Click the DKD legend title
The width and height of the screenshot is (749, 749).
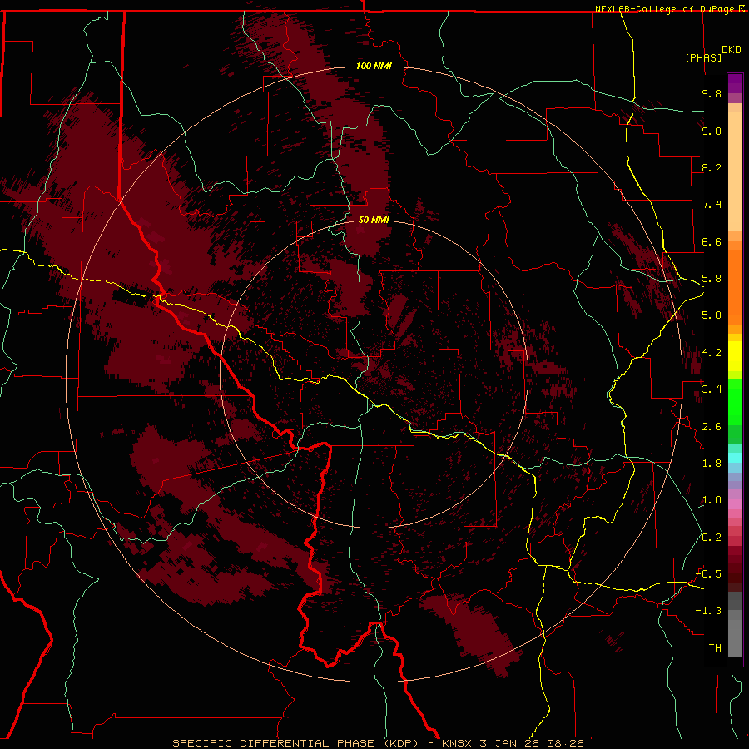[732, 50]
